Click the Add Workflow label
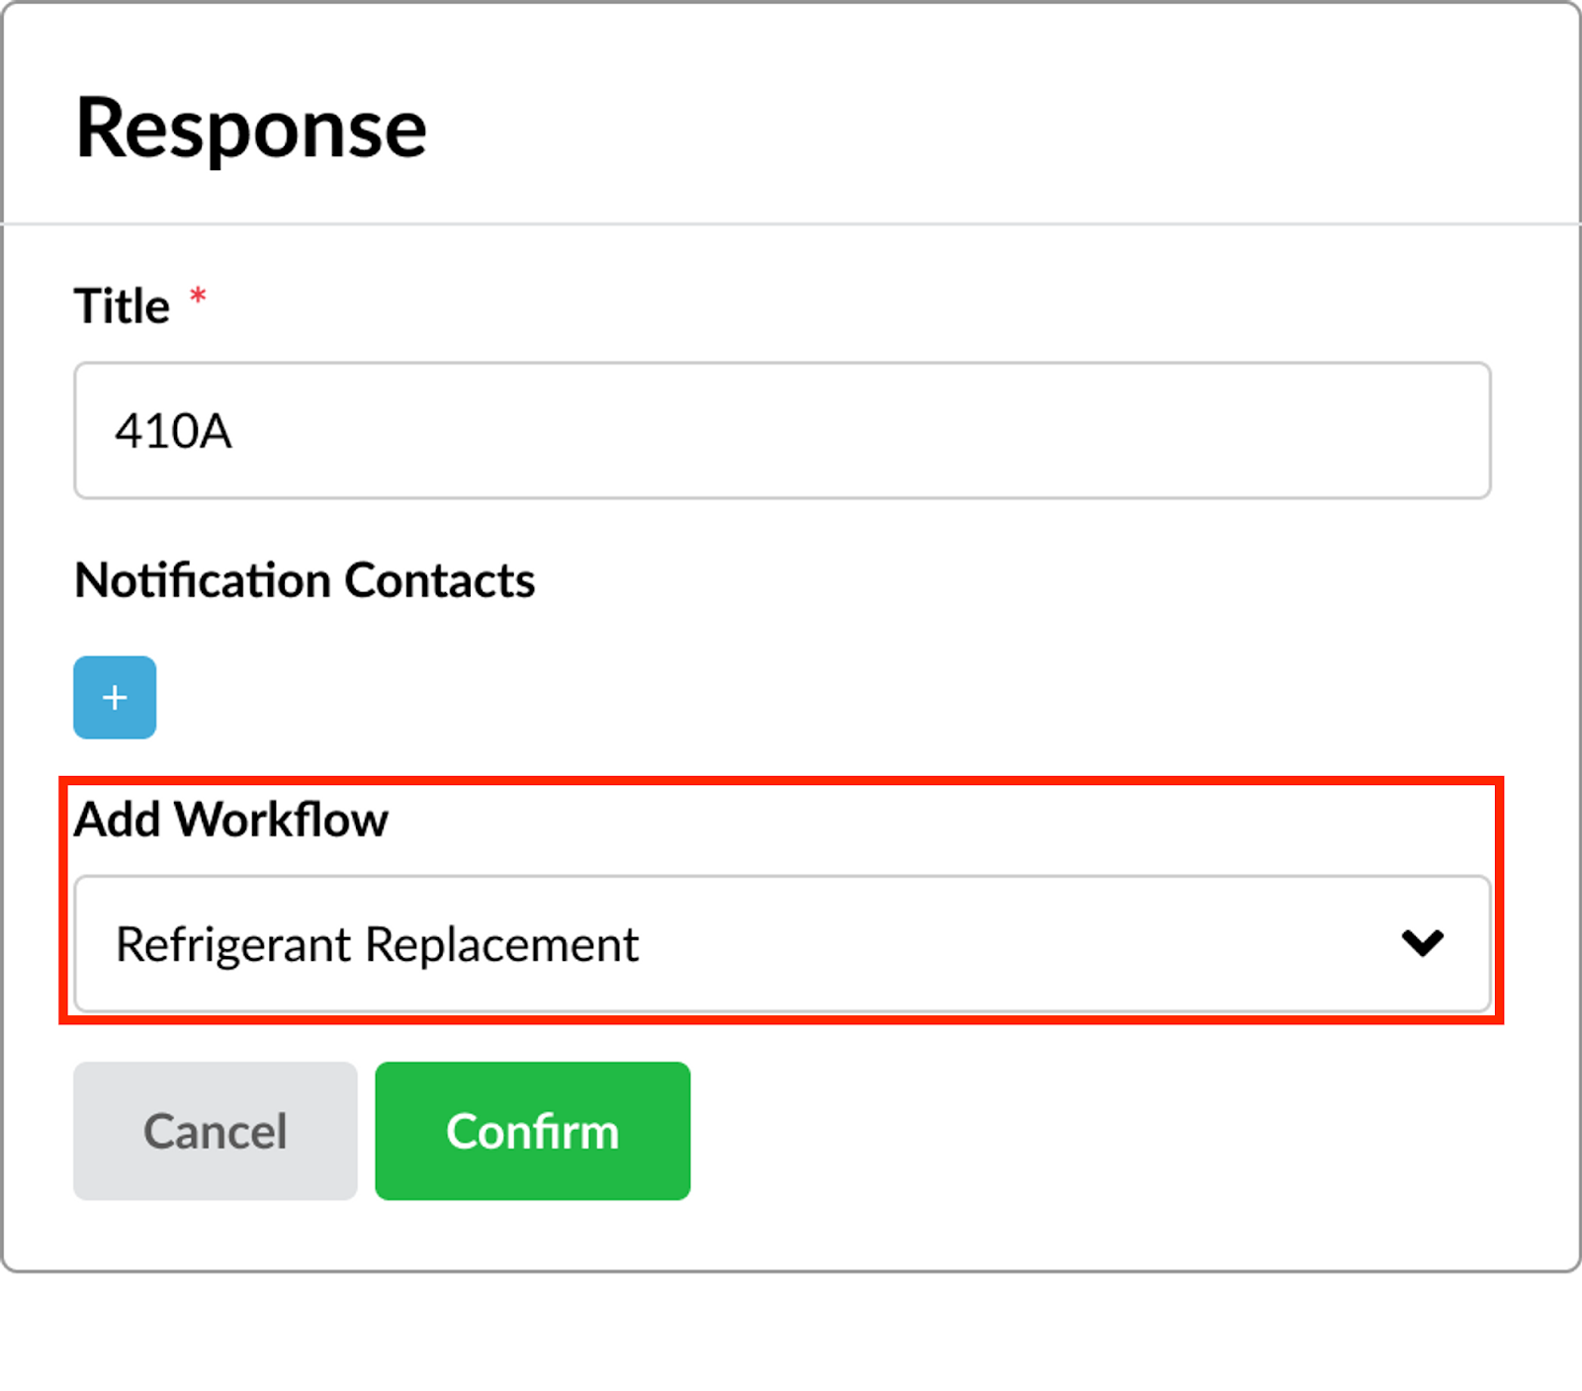Viewport: 1582px width, 1391px height. click(x=231, y=820)
